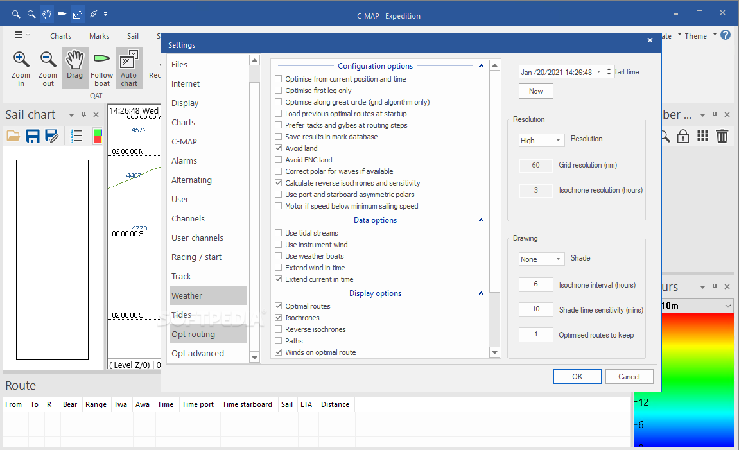
Task: Check Optimise first leg only
Action: (x=279, y=91)
